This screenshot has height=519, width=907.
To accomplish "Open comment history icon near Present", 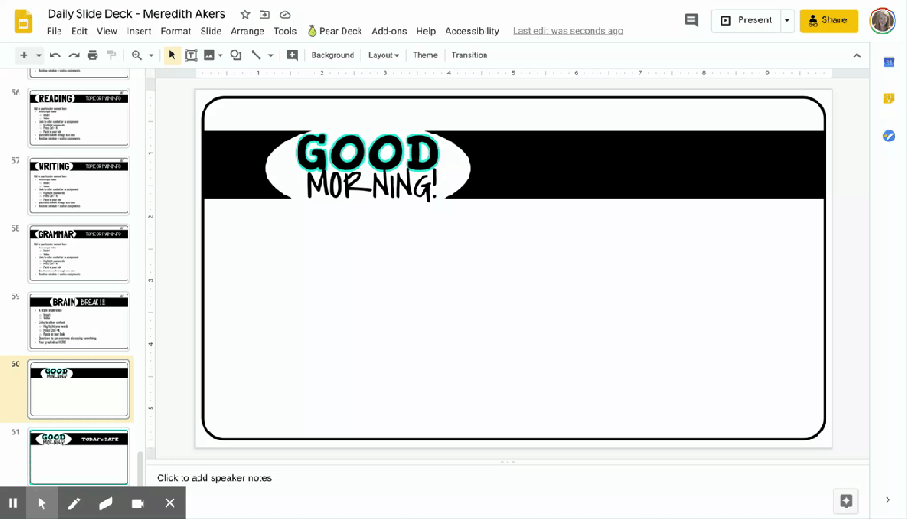I will pyautogui.click(x=692, y=20).
